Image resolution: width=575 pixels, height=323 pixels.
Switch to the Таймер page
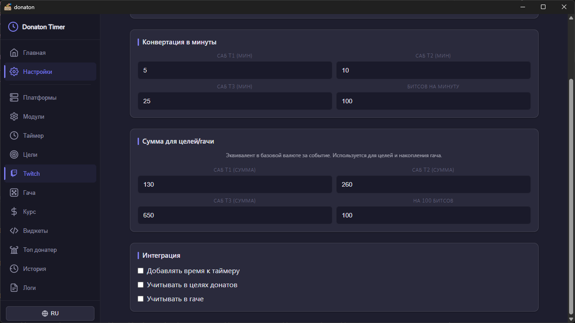50,135
